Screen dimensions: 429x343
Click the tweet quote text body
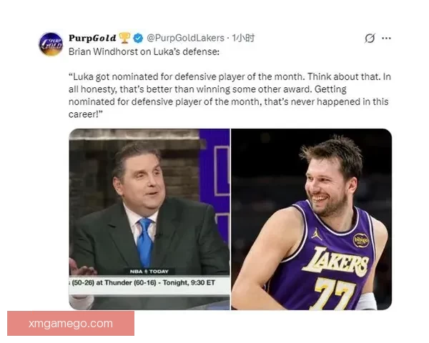[x=230, y=96]
